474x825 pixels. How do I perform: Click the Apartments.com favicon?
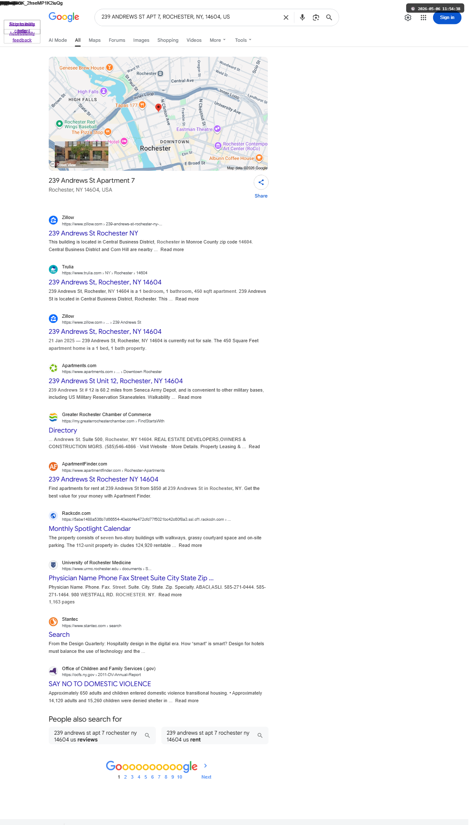(53, 368)
